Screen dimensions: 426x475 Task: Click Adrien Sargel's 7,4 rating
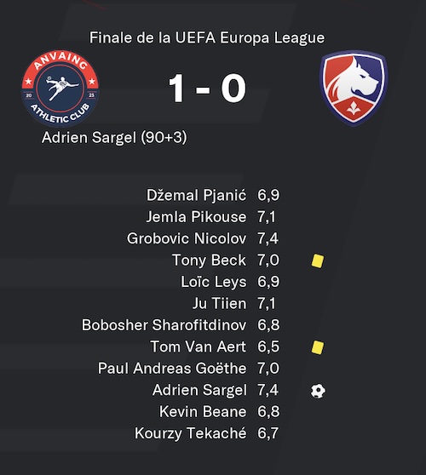(268, 390)
